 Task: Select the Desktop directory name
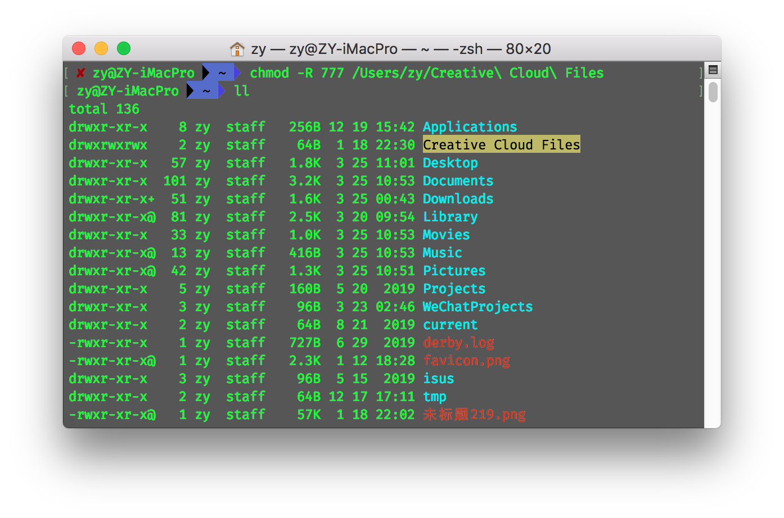(450, 163)
